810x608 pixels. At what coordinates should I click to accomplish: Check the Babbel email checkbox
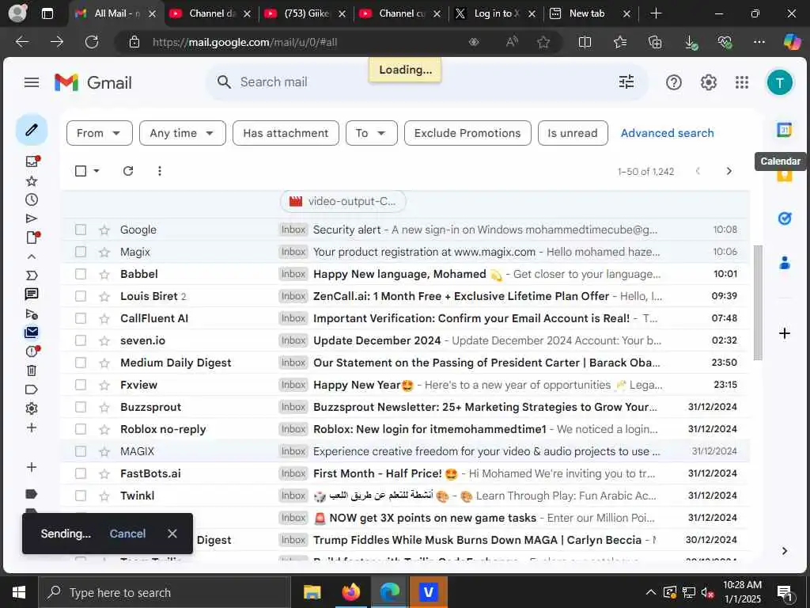[81, 274]
